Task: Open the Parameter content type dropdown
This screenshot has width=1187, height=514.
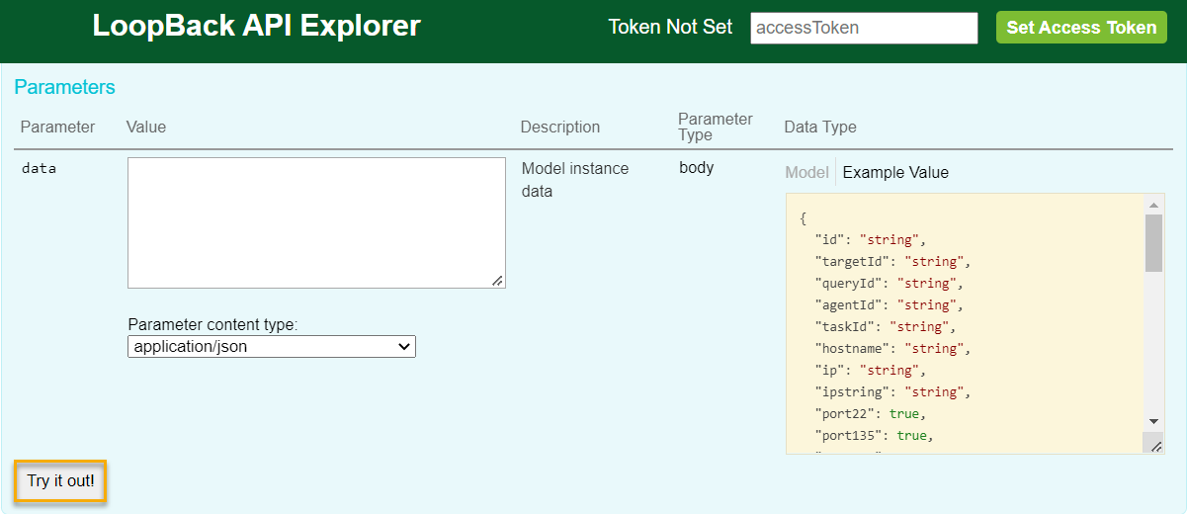Action: 271,347
